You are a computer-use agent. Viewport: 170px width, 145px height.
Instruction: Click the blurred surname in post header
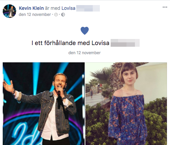[x=88, y=8]
